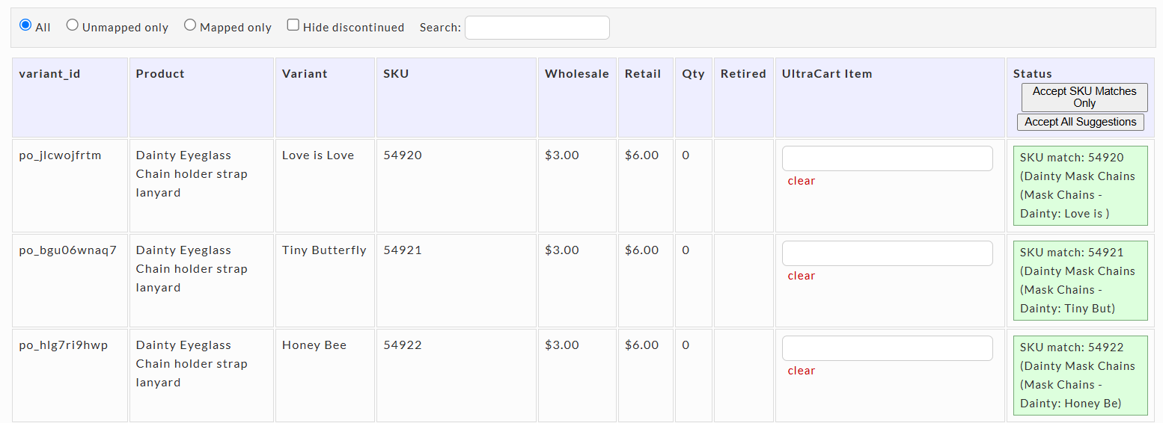The height and width of the screenshot is (423, 1163).
Task: Click Accept SKU Matches Only button
Action: pyautogui.click(x=1084, y=97)
